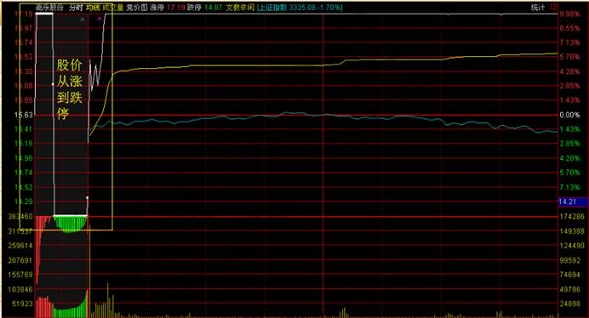Click the white dot marker at 16.08

point(53,84)
